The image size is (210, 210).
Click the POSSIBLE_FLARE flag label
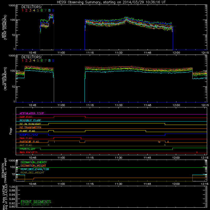30,120
